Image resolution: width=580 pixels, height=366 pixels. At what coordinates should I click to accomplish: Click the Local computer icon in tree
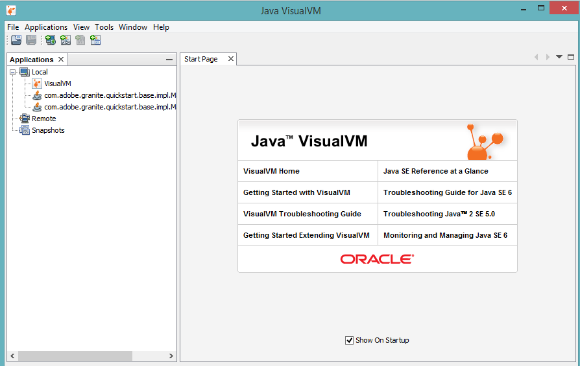pos(25,72)
